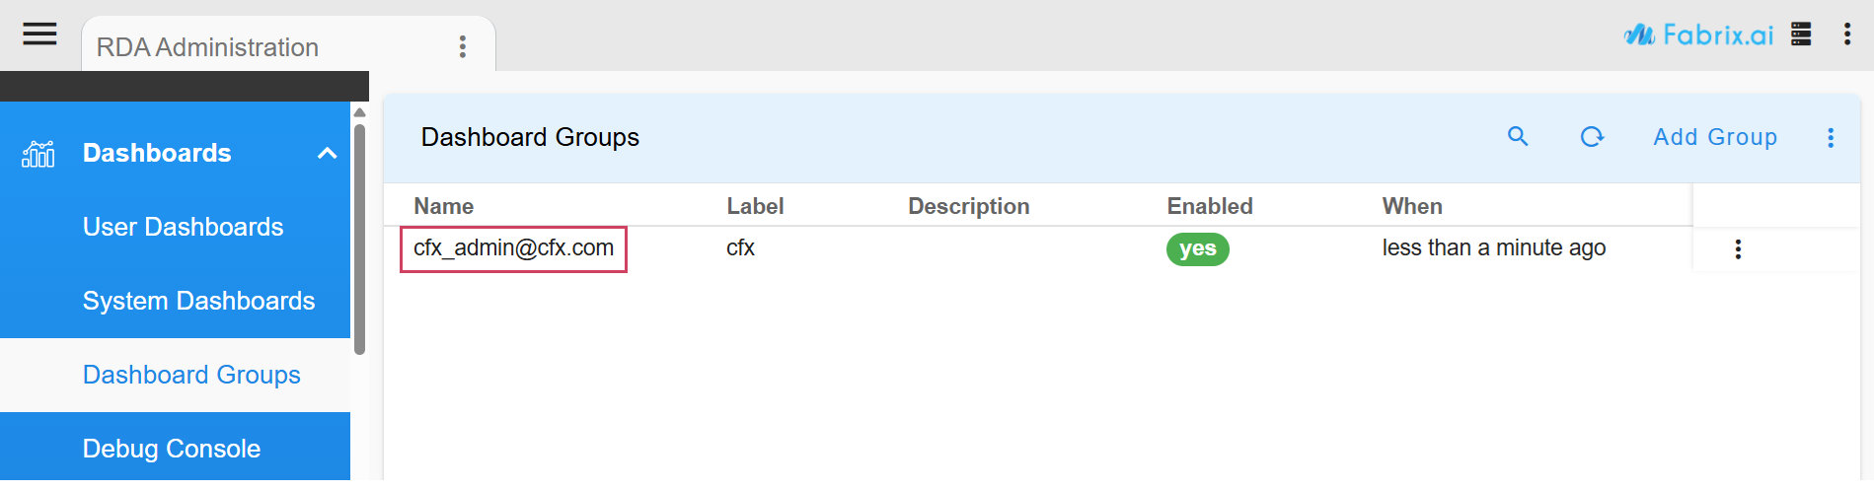Screen dimensions: 1874x490
Task: Select the RDA Administration tab
Action: 207,47
